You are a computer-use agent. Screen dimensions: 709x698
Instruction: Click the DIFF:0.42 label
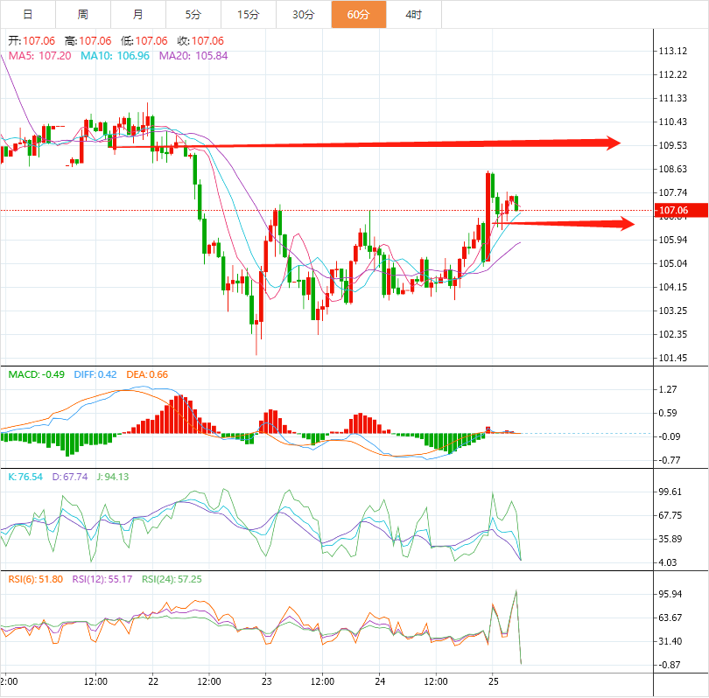95,374
